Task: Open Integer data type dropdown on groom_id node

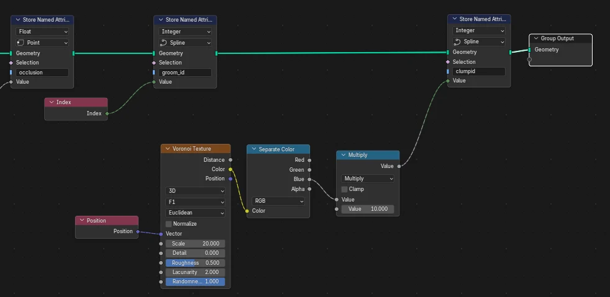Action: pos(184,32)
